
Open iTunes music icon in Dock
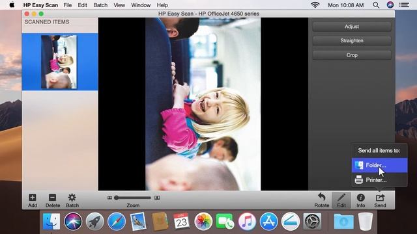(x=247, y=221)
